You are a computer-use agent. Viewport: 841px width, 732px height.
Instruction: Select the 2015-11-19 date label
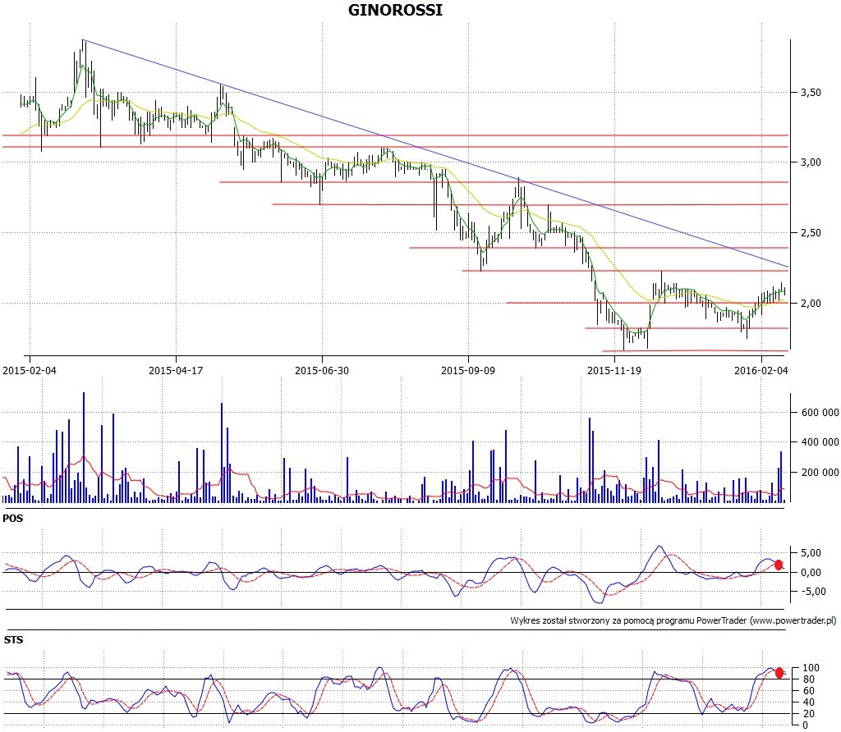pyautogui.click(x=614, y=370)
